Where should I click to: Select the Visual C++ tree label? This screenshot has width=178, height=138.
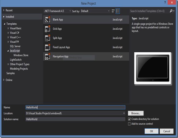click(15, 37)
